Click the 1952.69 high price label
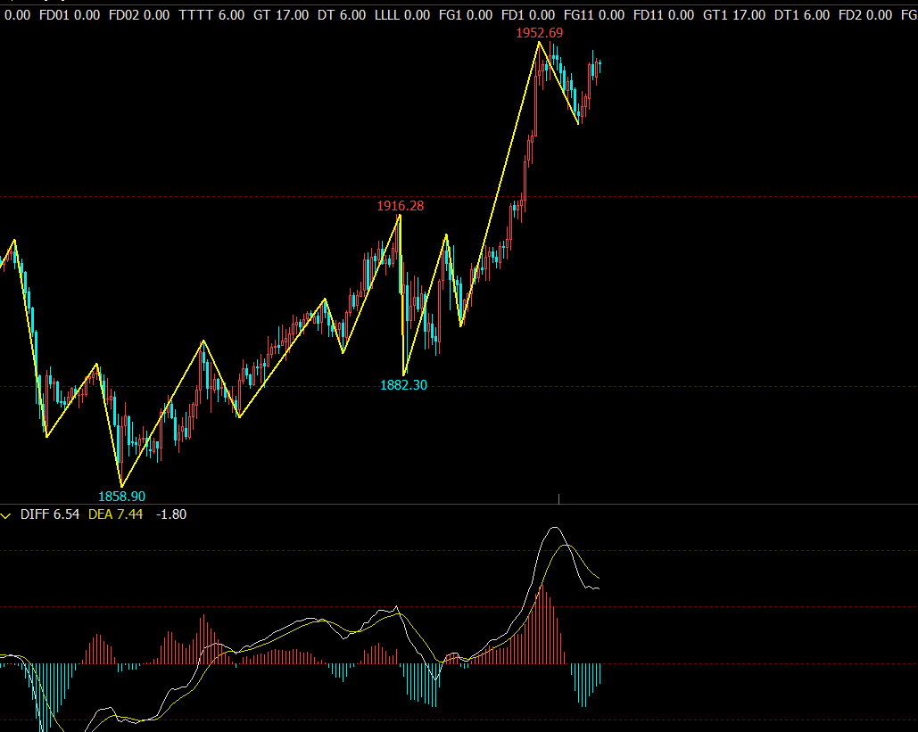 pos(539,33)
